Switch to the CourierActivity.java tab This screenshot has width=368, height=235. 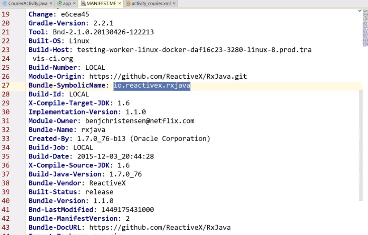tap(28, 3)
